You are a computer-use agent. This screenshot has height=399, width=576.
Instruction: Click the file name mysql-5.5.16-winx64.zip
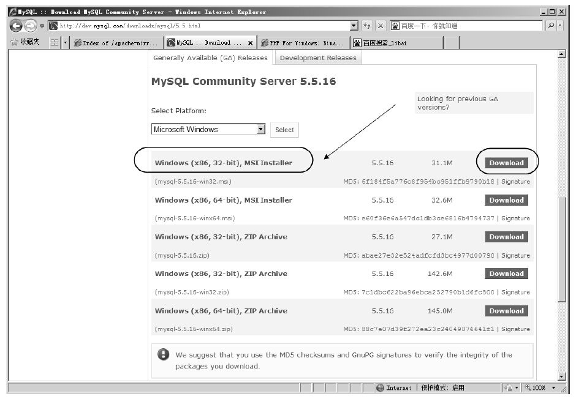194,329
